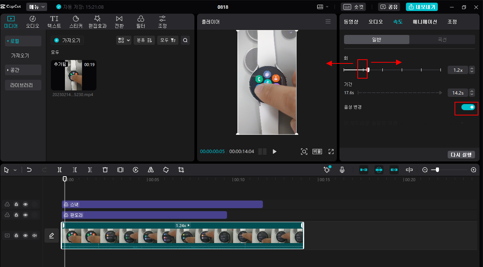The height and width of the screenshot is (267, 483).
Task: Open the 스티커 sticker tab
Action: click(76, 22)
